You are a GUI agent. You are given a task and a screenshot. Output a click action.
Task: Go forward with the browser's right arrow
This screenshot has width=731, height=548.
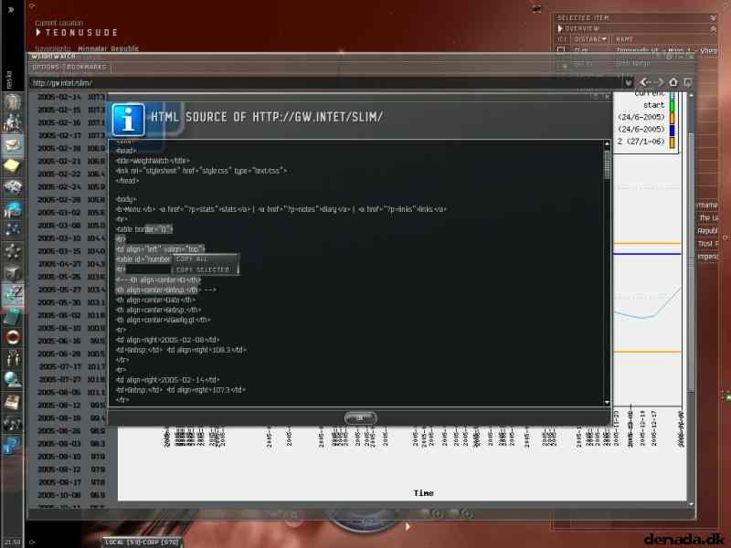click(x=658, y=82)
